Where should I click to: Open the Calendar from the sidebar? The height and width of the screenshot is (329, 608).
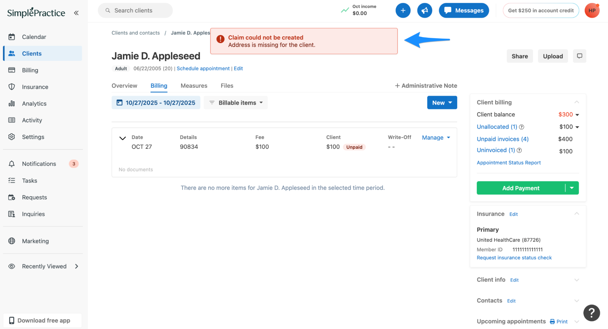[x=12, y=37]
